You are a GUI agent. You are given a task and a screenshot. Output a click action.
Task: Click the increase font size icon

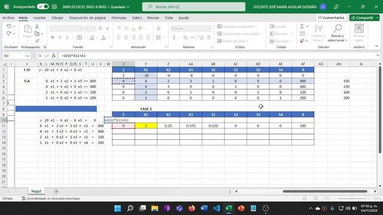pos(100,29)
